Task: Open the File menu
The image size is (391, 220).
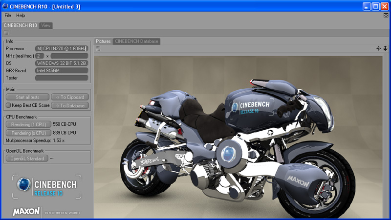Action: (x=8, y=16)
